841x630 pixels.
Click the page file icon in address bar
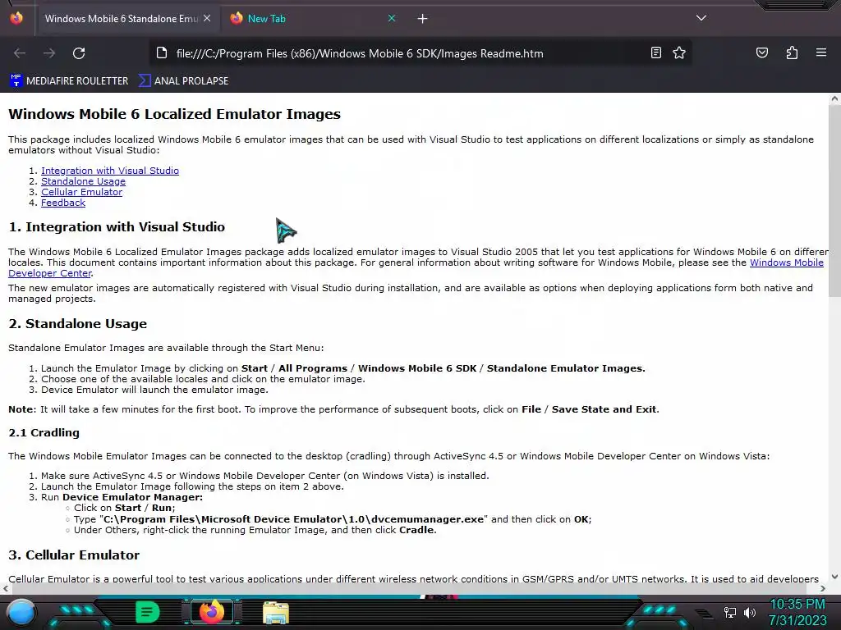[x=162, y=52]
